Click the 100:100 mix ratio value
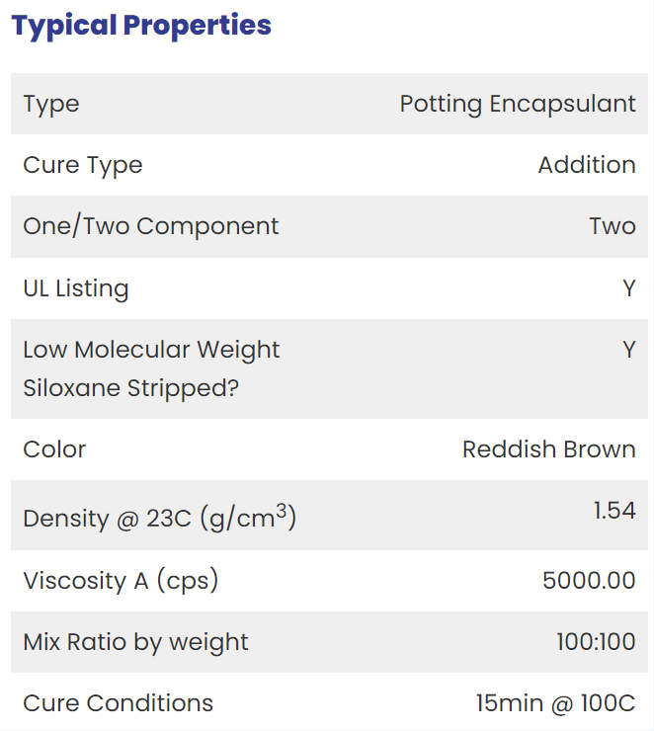Screen dimensions: 654x731 (x=596, y=642)
